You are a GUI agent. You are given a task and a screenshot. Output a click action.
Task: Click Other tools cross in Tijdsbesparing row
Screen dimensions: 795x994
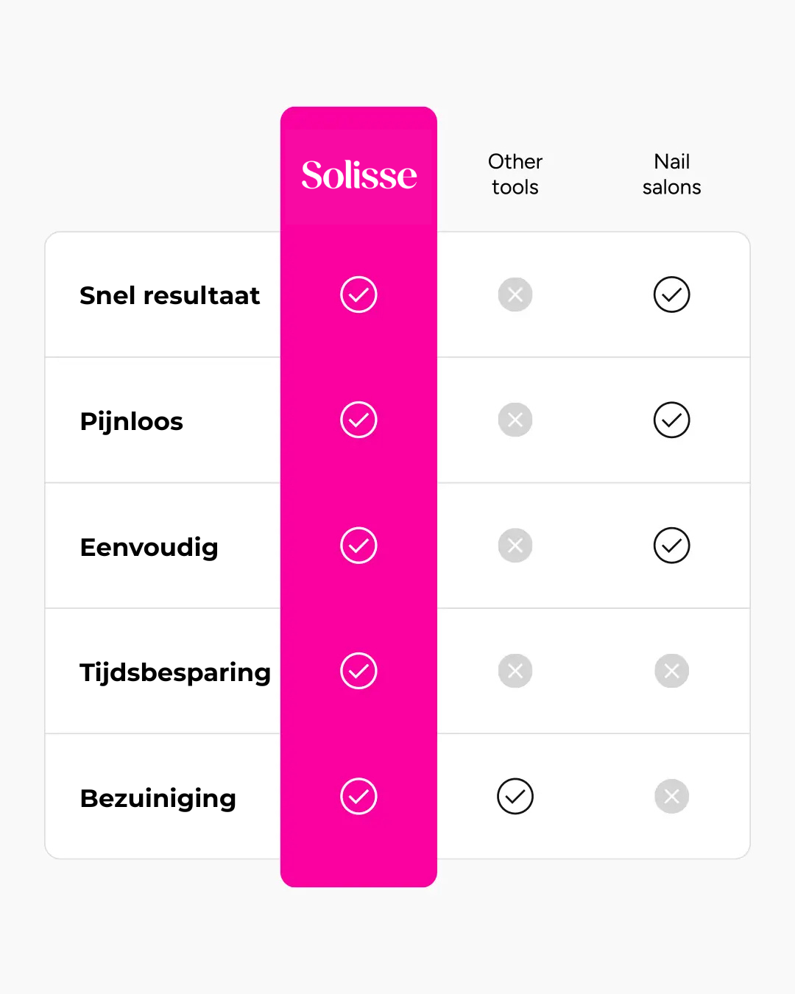515,671
